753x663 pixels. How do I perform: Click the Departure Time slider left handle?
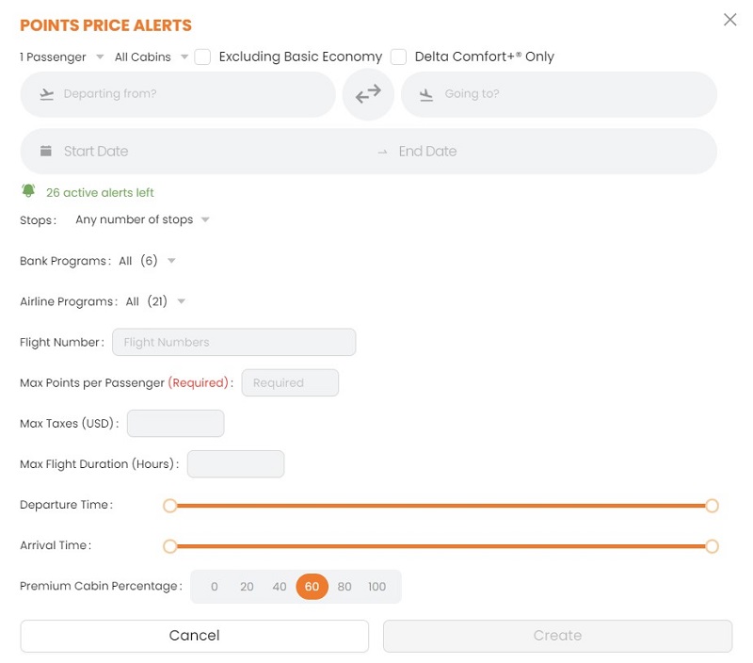pos(169,506)
